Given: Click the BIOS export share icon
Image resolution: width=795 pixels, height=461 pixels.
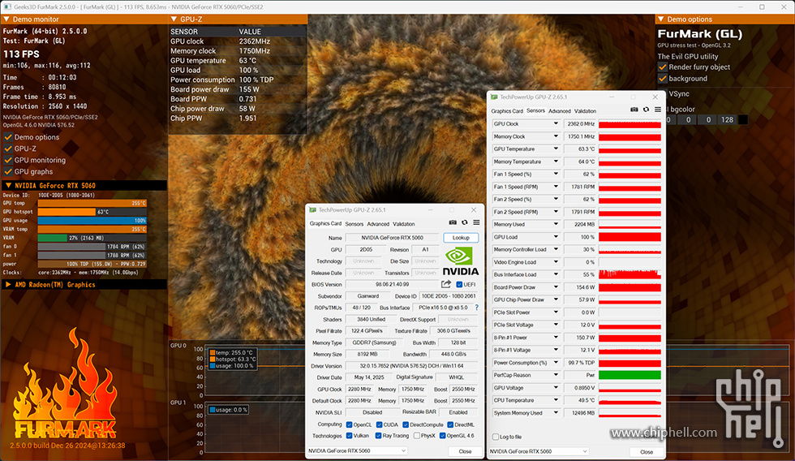Looking at the screenshot, I should pyautogui.click(x=446, y=285).
